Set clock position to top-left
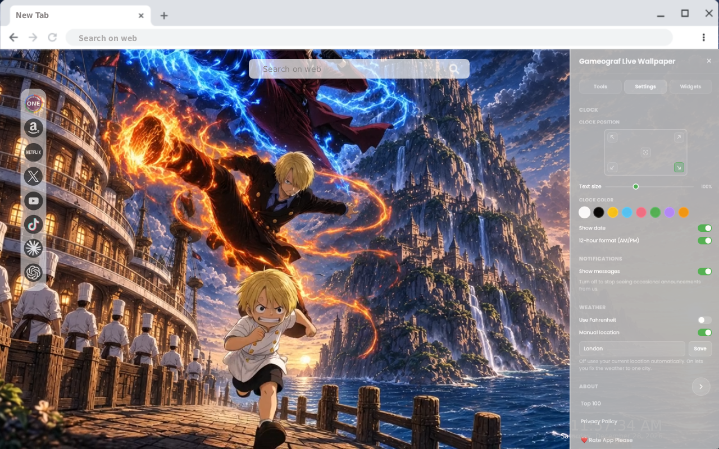719x449 pixels. [612, 138]
